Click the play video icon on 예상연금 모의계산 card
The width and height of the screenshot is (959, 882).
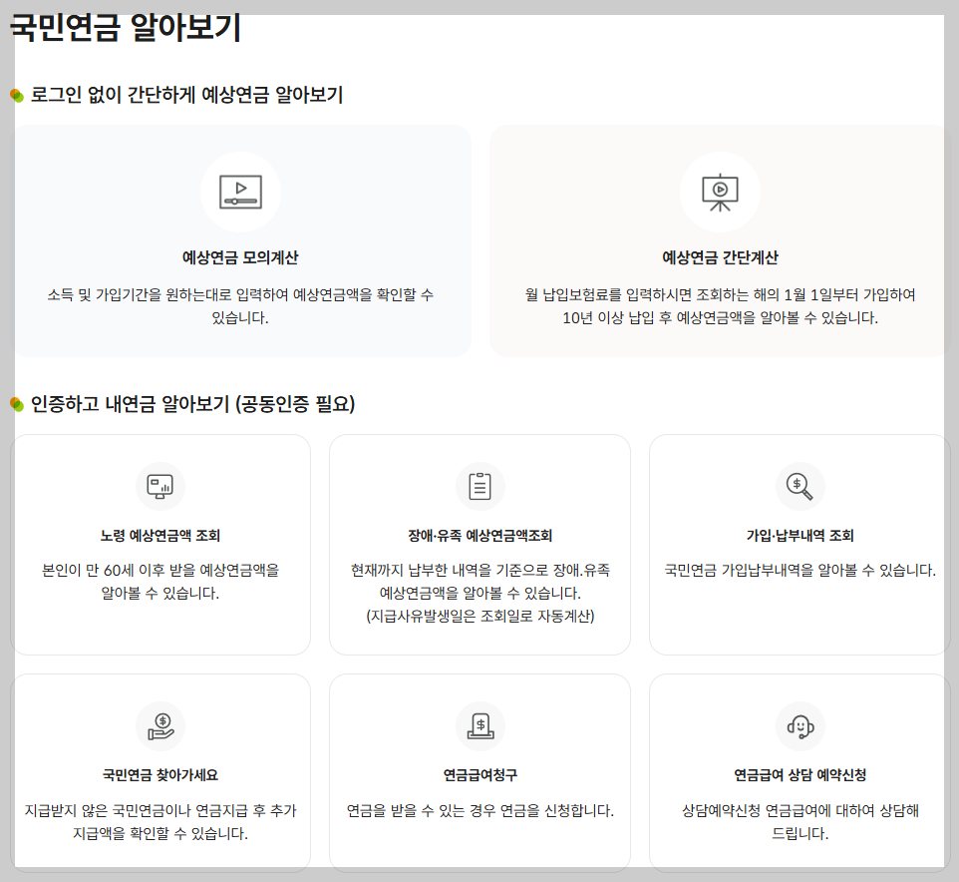pos(240,192)
